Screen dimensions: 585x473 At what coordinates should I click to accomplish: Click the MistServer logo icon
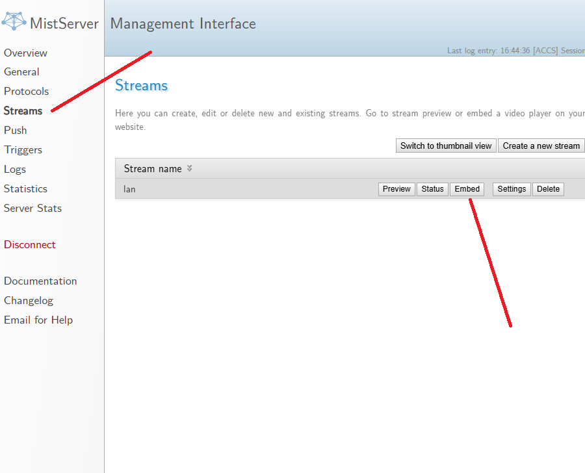pos(14,21)
